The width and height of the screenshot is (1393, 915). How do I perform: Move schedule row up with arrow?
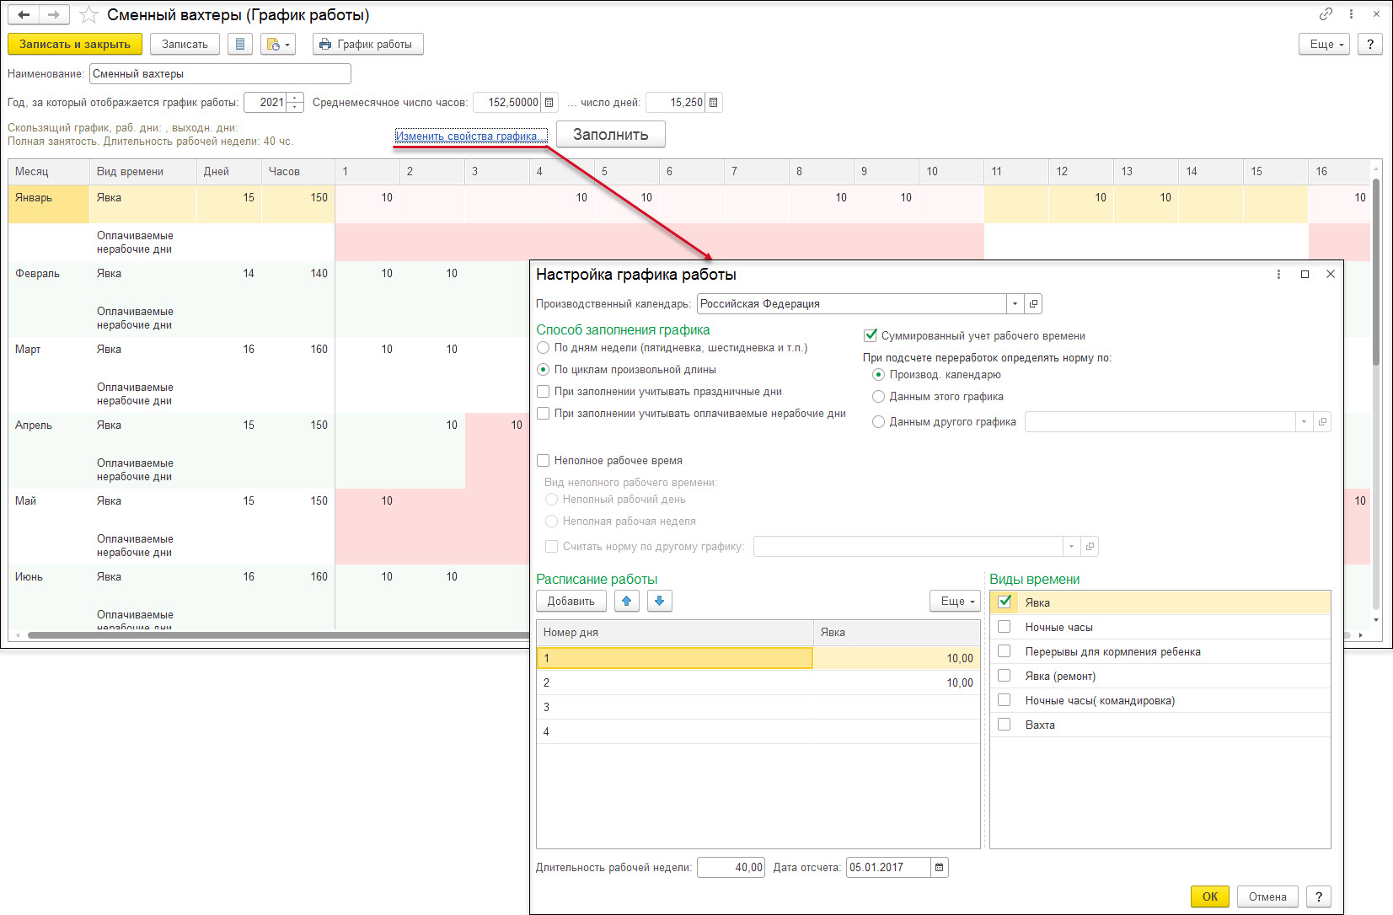tap(626, 601)
